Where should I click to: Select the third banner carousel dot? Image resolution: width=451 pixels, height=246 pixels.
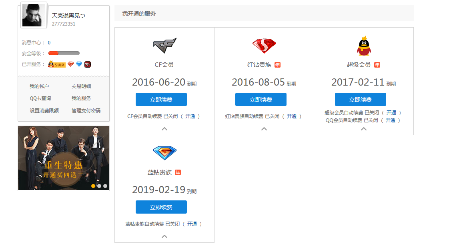pos(105,186)
